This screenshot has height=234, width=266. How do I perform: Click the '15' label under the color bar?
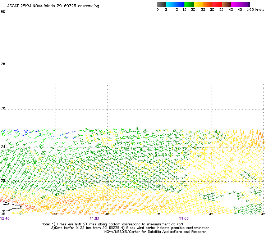(x=184, y=10)
